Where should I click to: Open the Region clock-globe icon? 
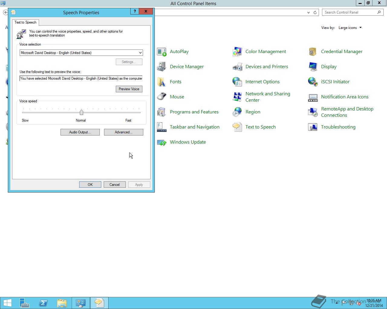click(x=237, y=112)
